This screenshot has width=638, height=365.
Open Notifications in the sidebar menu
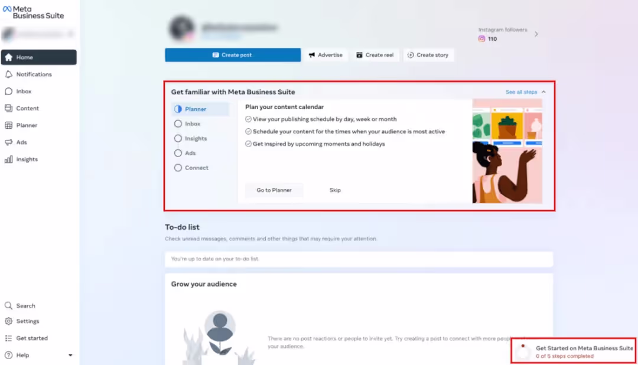(x=38, y=74)
